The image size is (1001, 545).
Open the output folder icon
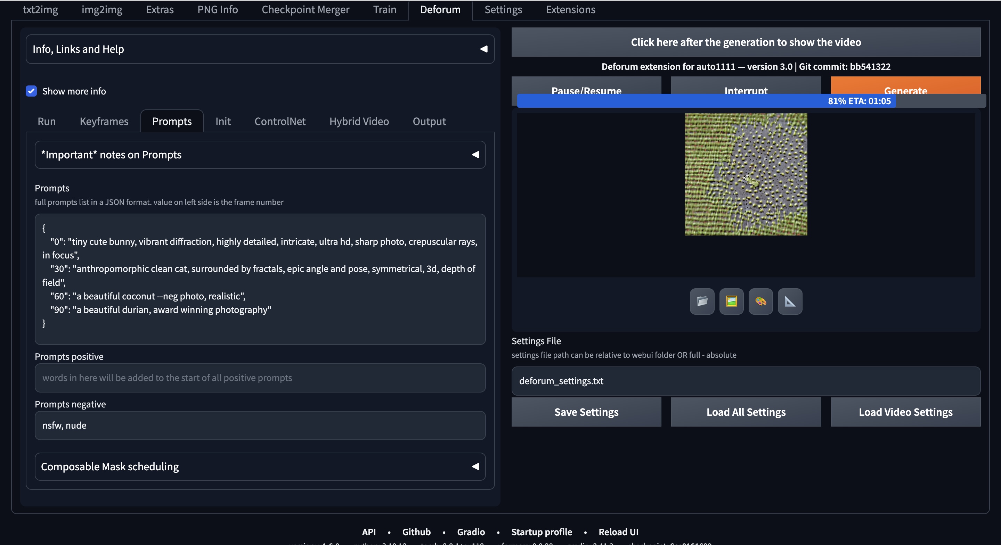tap(702, 302)
